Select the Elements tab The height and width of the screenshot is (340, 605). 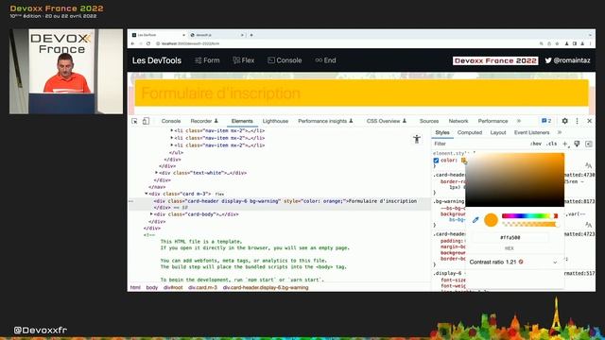click(242, 121)
